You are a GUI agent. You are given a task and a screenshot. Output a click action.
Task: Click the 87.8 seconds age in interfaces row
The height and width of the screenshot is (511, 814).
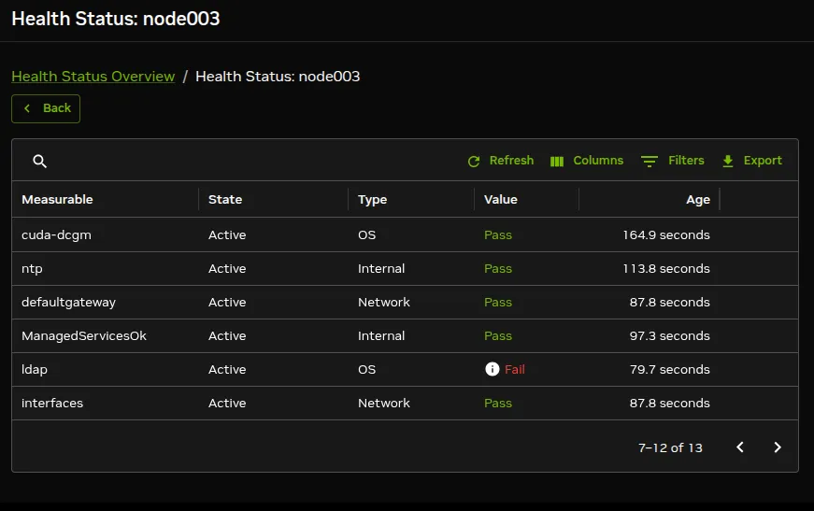point(670,403)
